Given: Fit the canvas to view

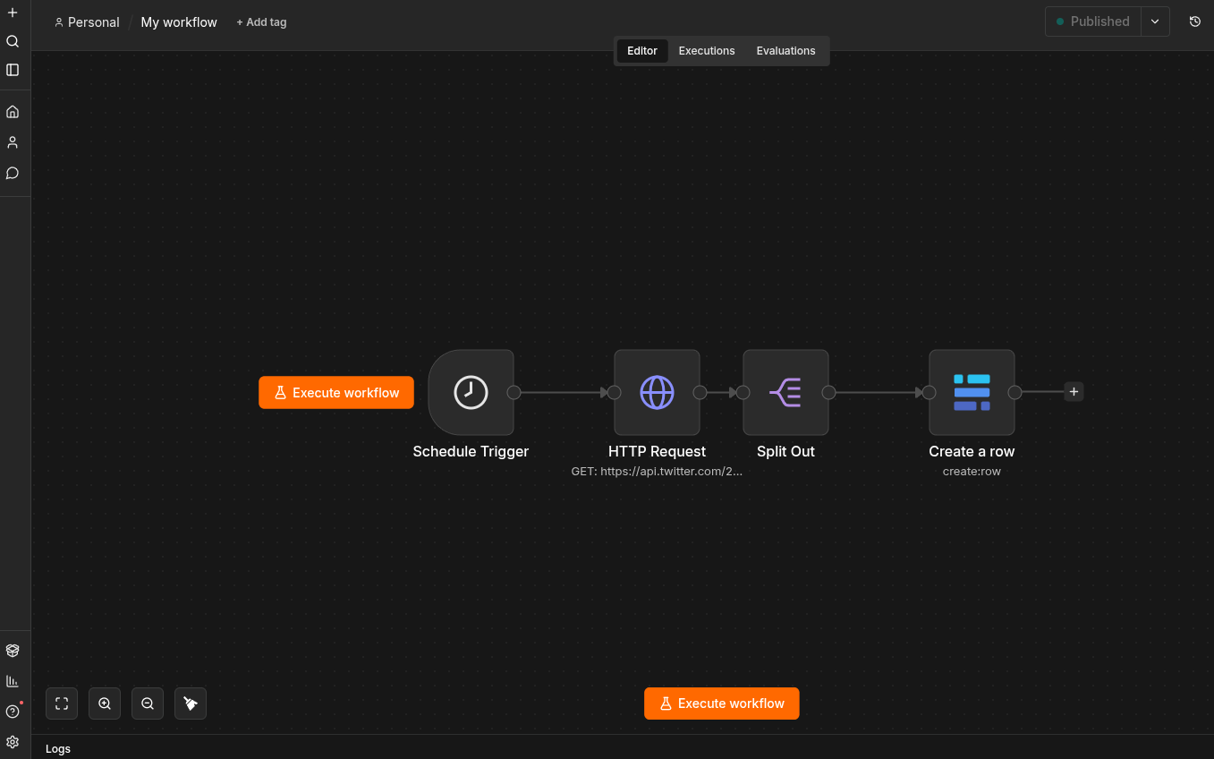Looking at the screenshot, I should point(62,704).
